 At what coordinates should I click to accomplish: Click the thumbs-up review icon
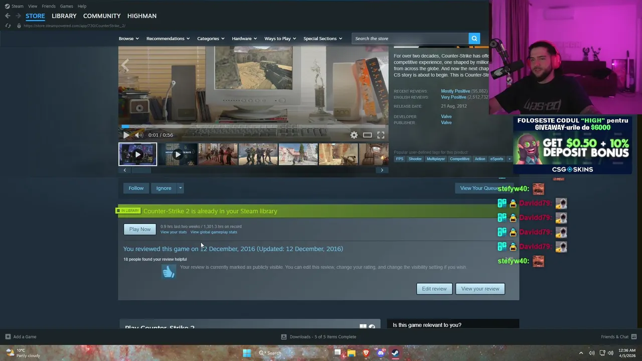(169, 271)
